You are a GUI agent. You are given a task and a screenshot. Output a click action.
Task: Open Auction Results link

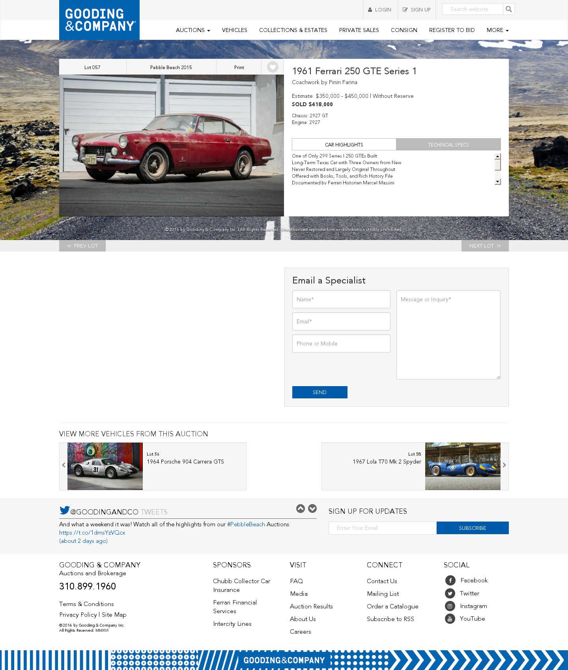click(x=311, y=606)
